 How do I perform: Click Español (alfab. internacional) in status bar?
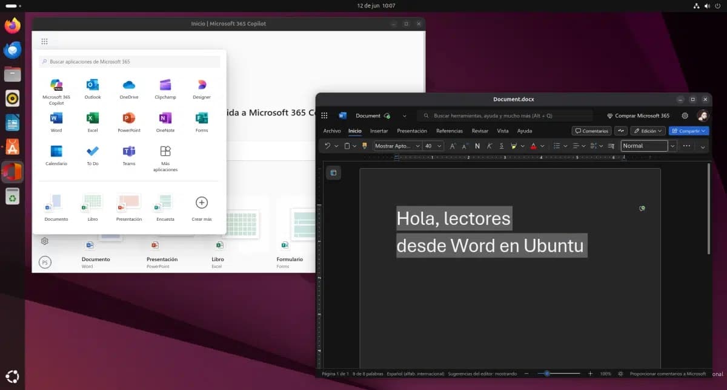[416, 374]
